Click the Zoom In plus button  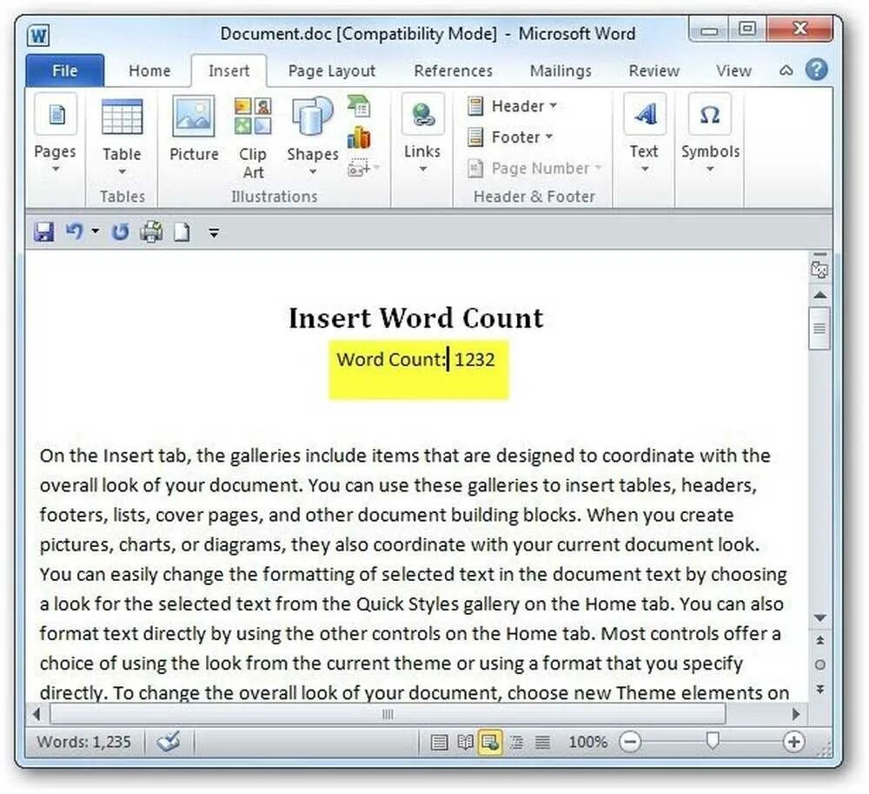coord(793,742)
